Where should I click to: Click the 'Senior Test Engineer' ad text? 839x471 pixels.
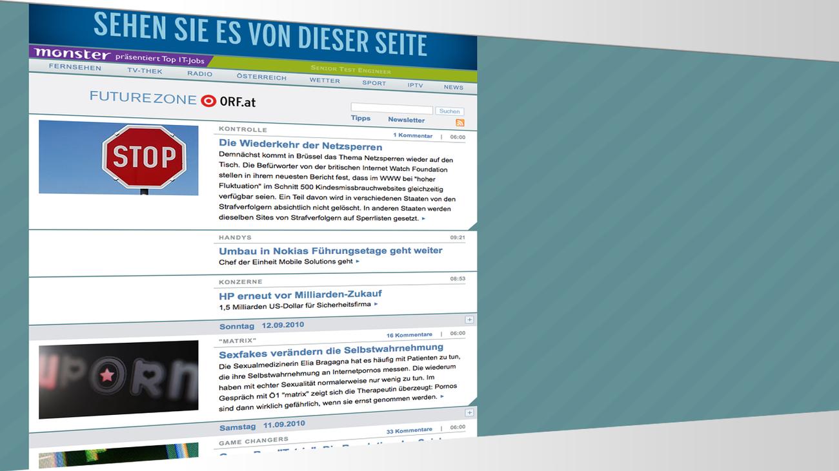coord(350,70)
